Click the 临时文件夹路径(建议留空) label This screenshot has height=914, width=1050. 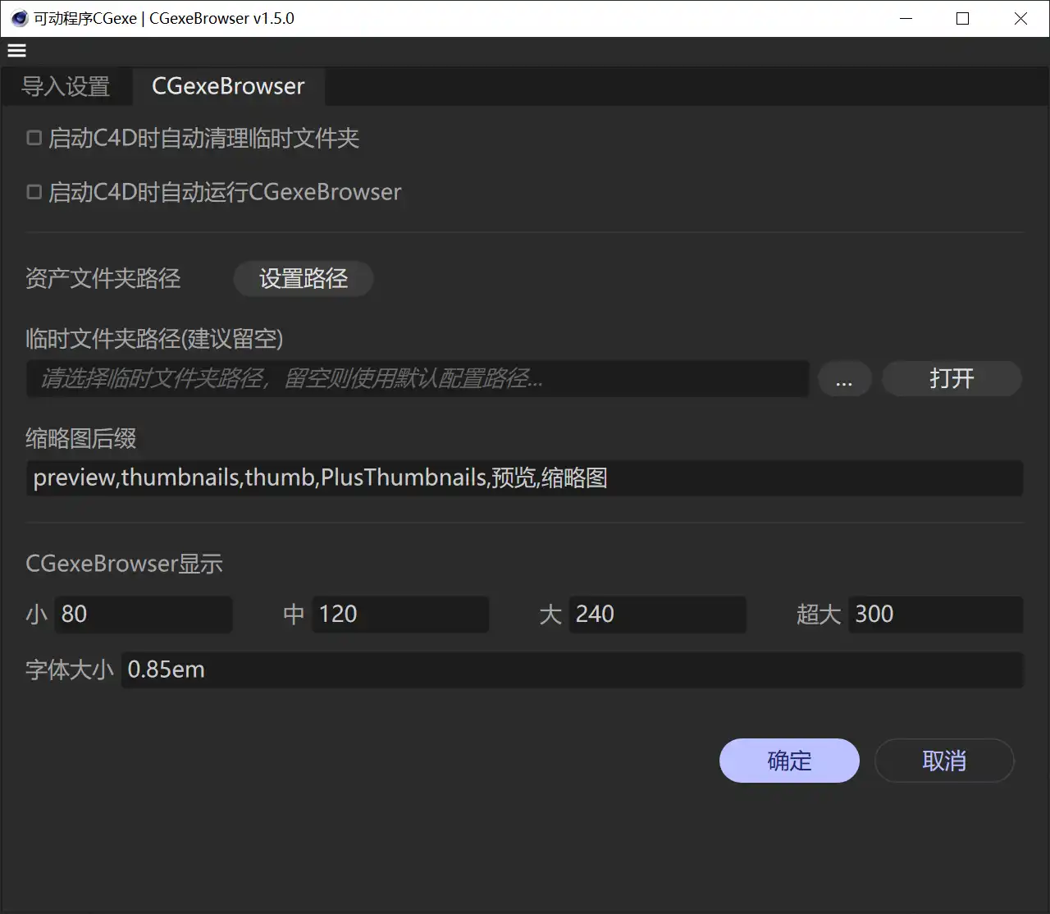154,339
